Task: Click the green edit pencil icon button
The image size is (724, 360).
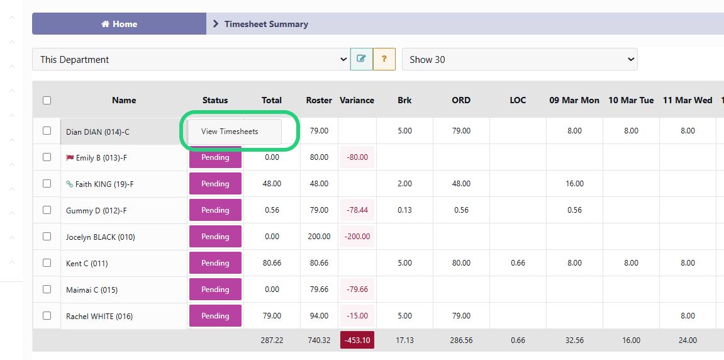Action: (362, 59)
